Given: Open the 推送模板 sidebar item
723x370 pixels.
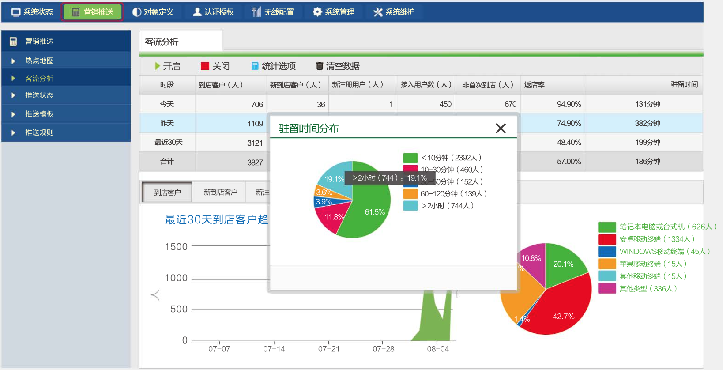Looking at the screenshot, I should coord(66,114).
